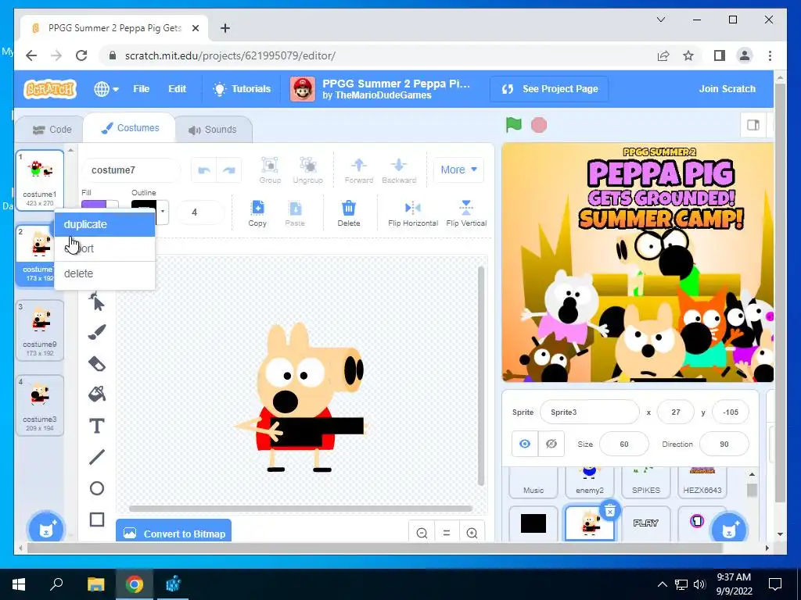Click the Undo arrow button

pyautogui.click(x=204, y=170)
